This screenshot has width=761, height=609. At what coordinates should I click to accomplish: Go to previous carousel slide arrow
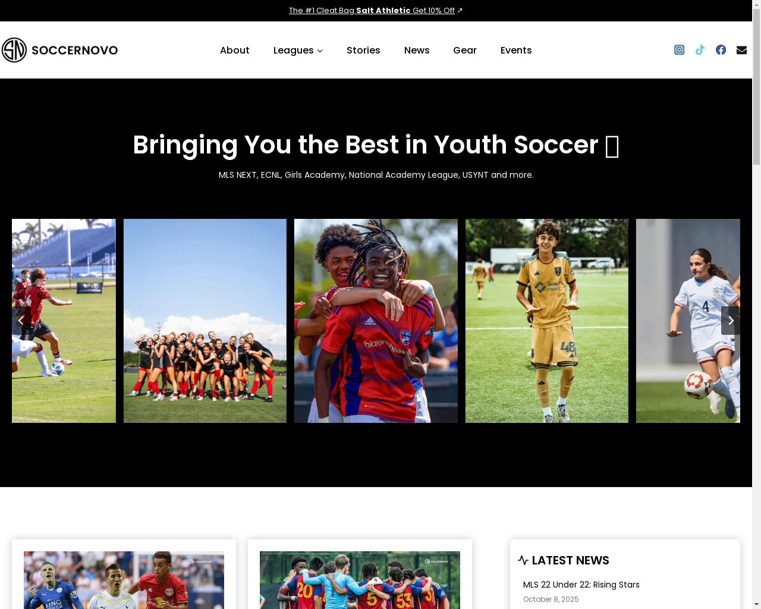tap(21, 321)
